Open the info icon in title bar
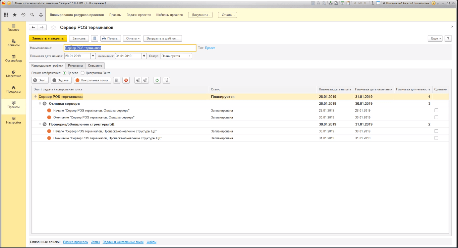Screen dimensions: 458x248 434,3
